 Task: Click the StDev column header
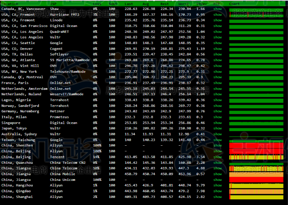201,4
